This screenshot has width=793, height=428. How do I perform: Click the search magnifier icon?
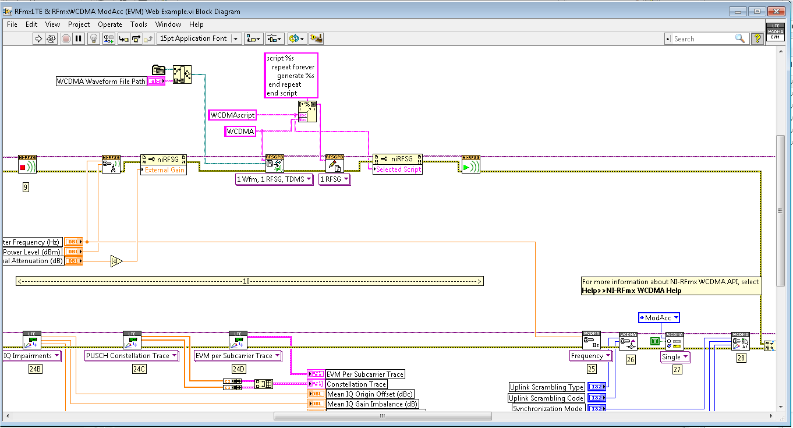[x=740, y=38]
